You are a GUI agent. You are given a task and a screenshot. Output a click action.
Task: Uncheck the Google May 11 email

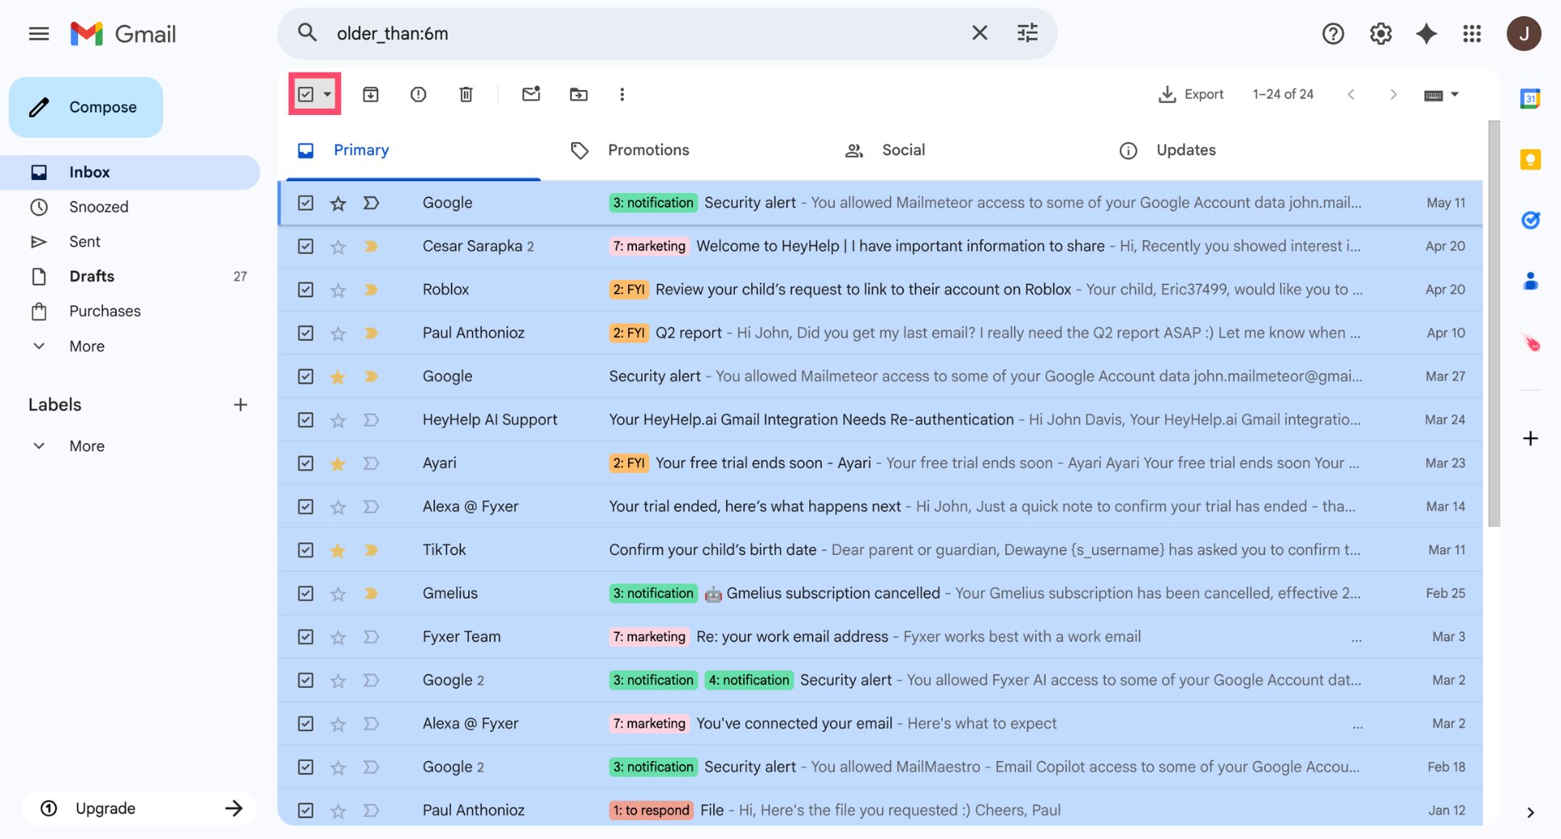pyautogui.click(x=306, y=203)
